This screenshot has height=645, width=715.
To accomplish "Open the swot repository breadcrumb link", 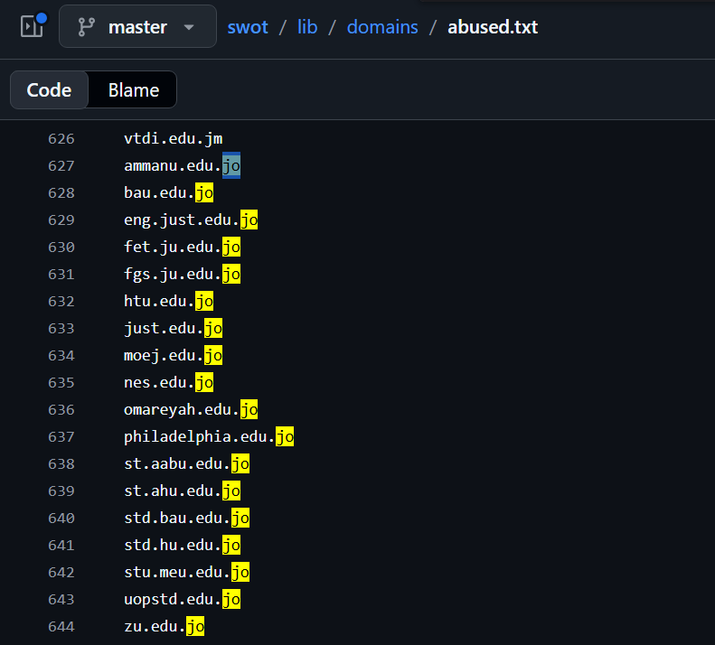I will pos(248,27).
